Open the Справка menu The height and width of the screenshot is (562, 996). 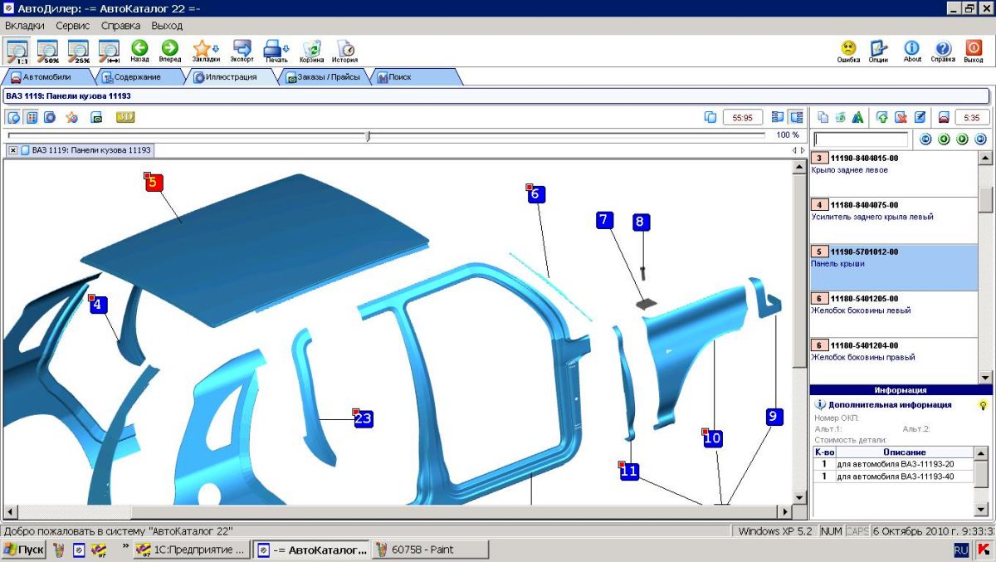tap(121, 26)
